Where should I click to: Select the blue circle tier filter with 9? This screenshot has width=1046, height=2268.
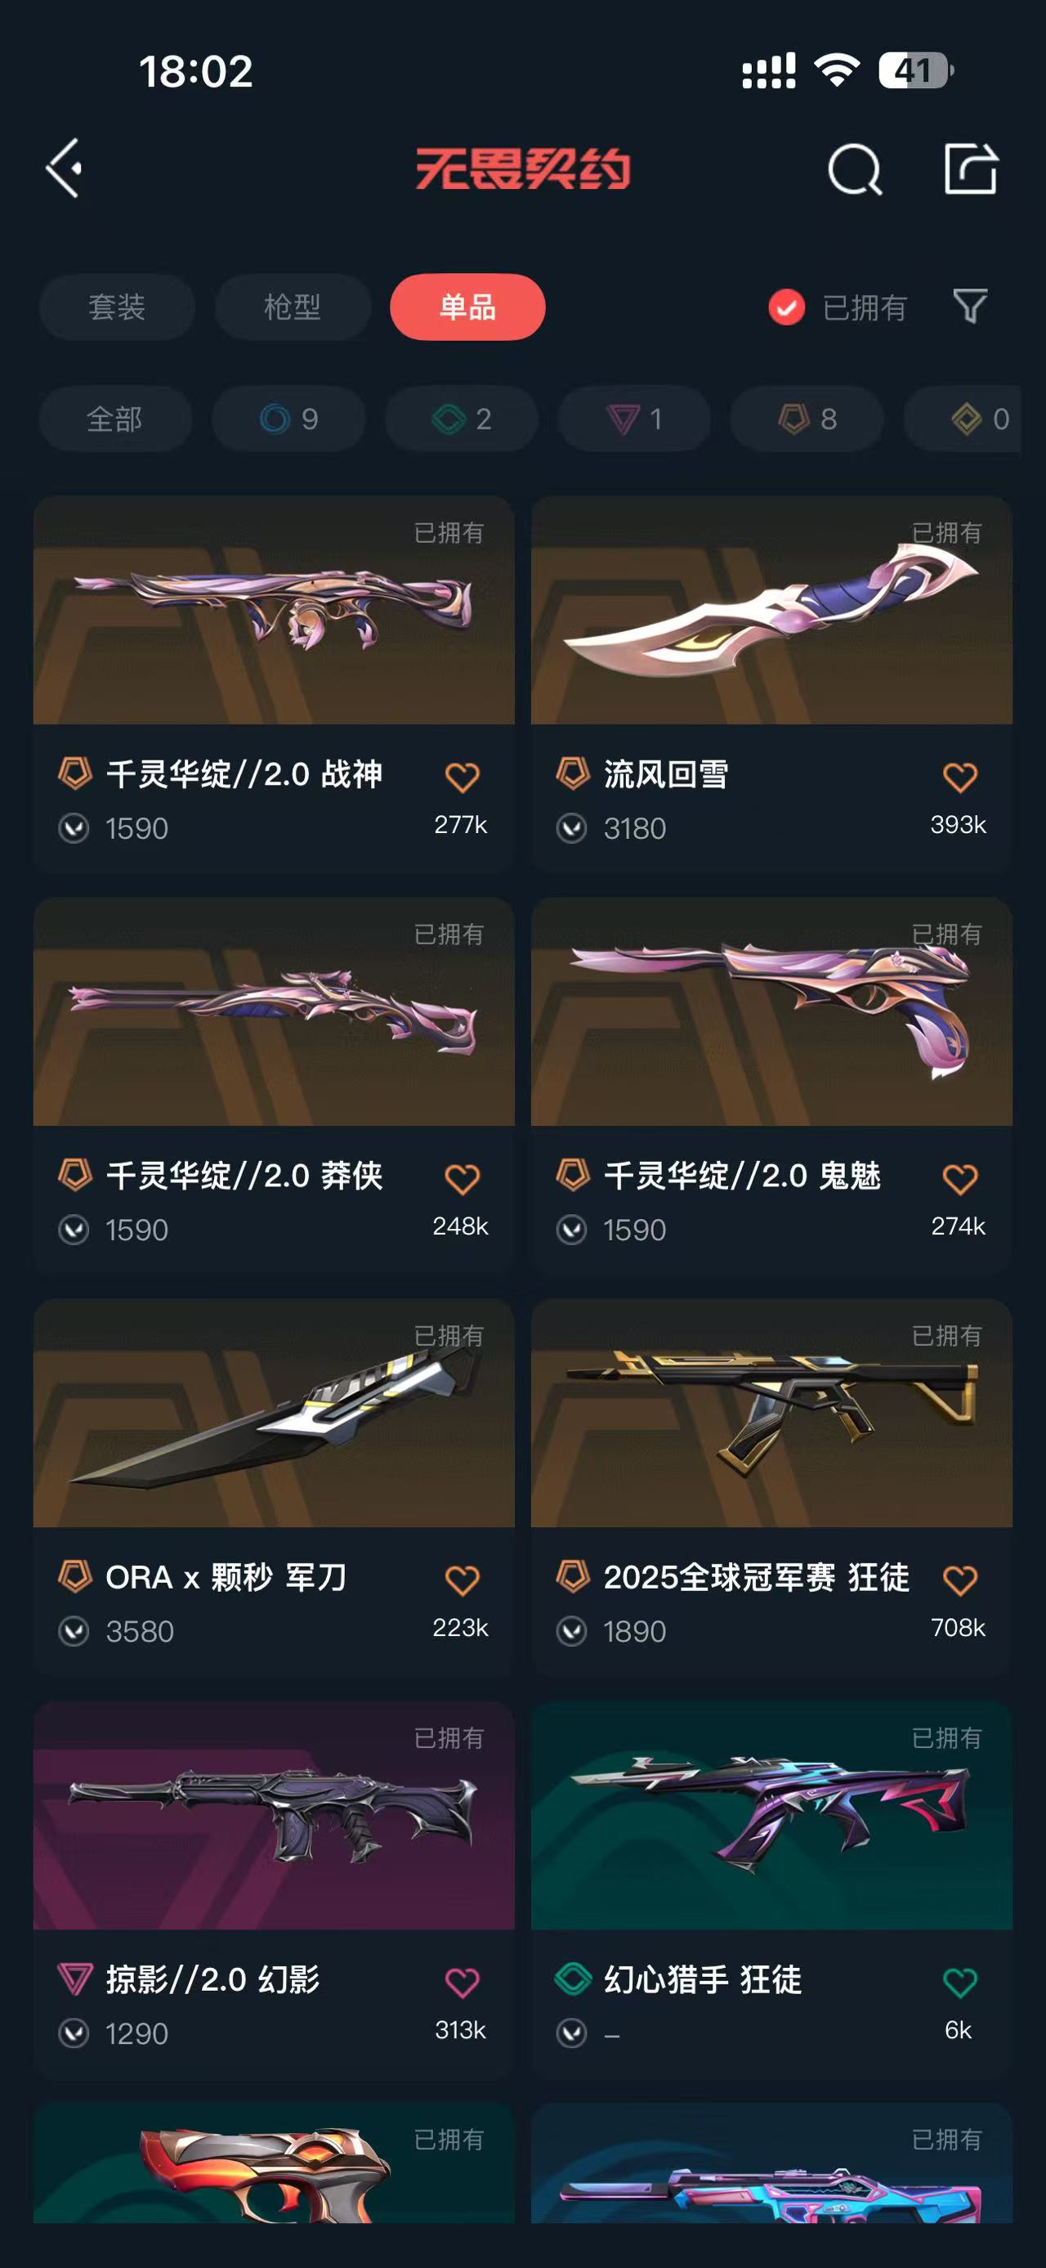click(288, 419)
